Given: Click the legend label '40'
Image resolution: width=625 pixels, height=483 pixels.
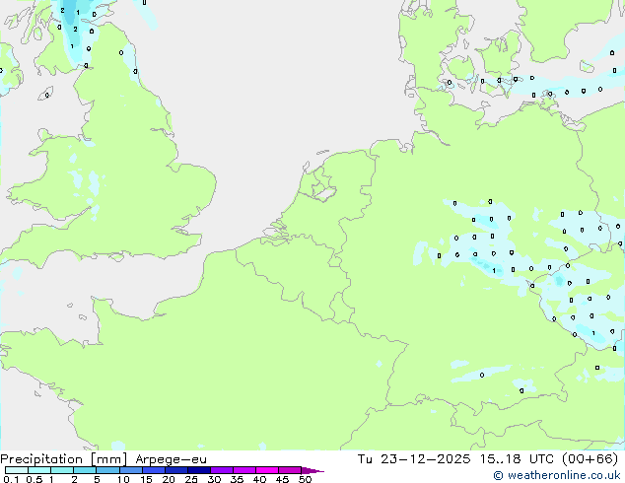Looking at the screenshot, I should pyautogui.click(x=259, y=479).
